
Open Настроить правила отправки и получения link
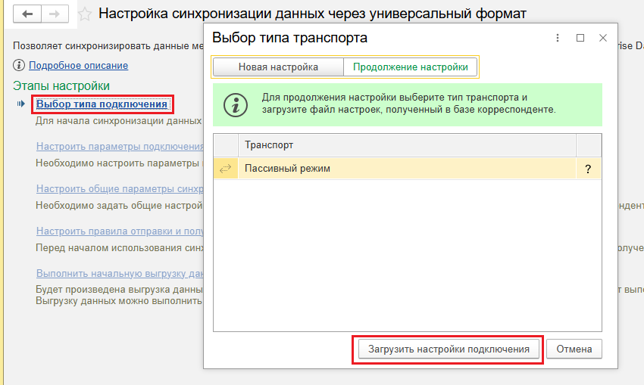[120, 231]
